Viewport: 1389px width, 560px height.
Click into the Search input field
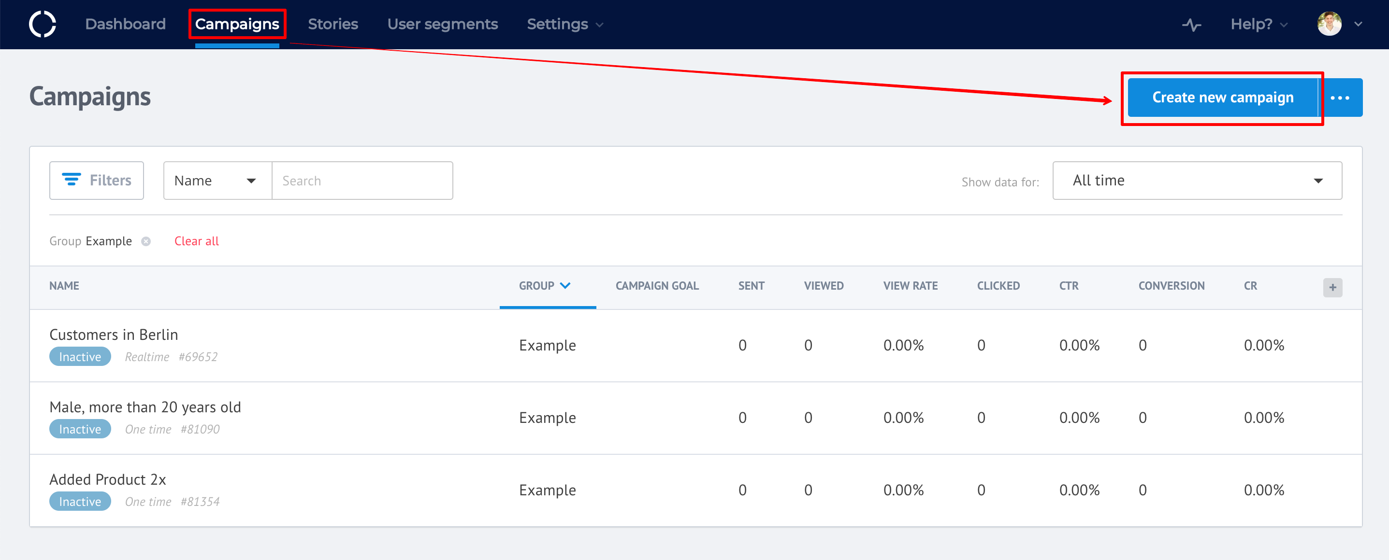pyautogui.click(x=362, y=181)
